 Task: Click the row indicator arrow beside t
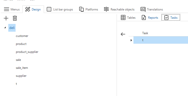click(131, 40)
